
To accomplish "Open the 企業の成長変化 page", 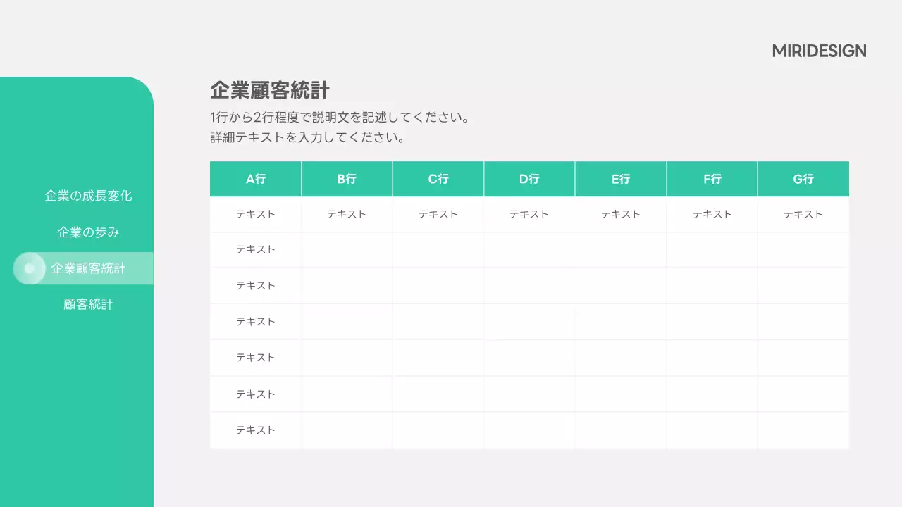I will pyautogui.click(x=88, y=196).
